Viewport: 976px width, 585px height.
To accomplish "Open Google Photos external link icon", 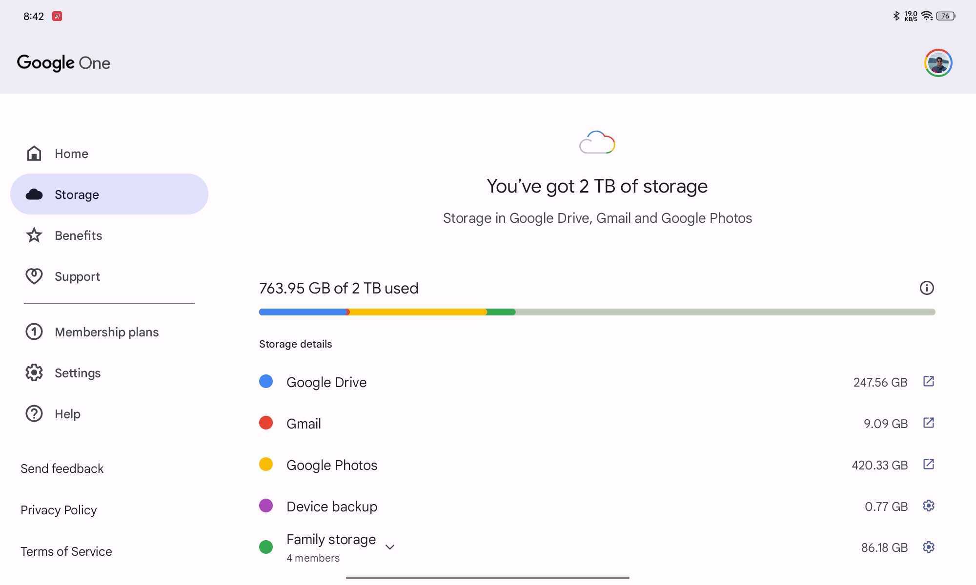I will 928,464.
